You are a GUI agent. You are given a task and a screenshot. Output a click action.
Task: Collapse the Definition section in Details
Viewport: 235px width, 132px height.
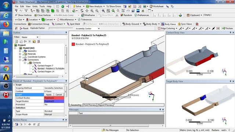pos(14,108)
